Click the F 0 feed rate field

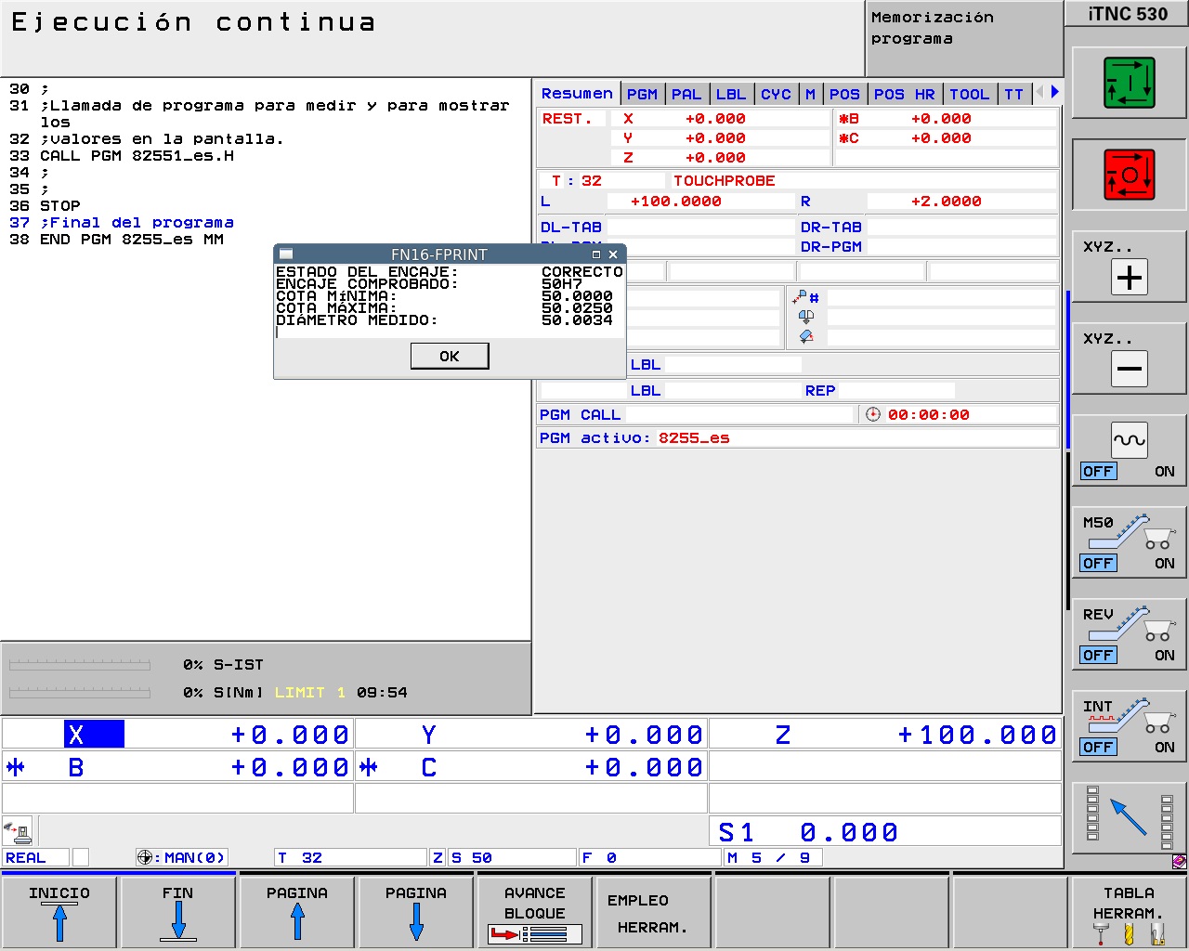(650, 857)
